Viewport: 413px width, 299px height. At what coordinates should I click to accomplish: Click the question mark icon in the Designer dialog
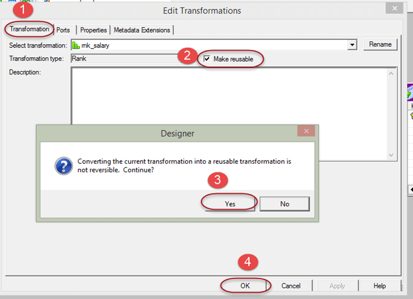click(x=63, y=166)
